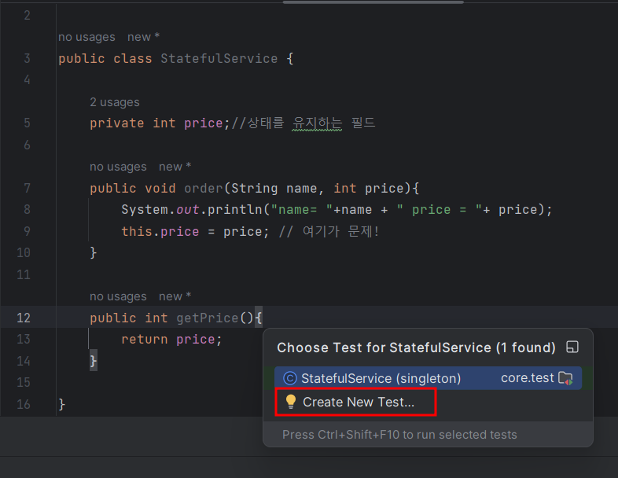Click the Korean comment '여기가 문제!'

tap(340, 231)
